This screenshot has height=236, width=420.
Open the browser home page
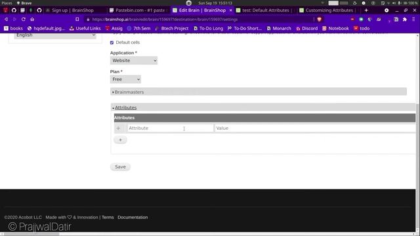point(32,19)
